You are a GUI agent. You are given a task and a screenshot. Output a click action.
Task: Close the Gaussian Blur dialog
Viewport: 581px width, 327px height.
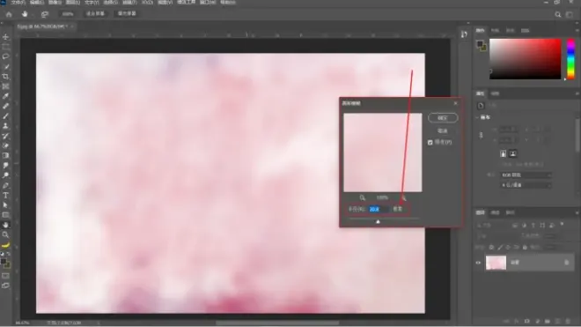click(456, 103)
